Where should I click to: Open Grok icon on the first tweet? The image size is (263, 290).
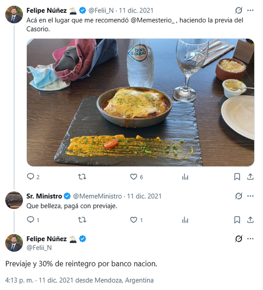[238, 10]
